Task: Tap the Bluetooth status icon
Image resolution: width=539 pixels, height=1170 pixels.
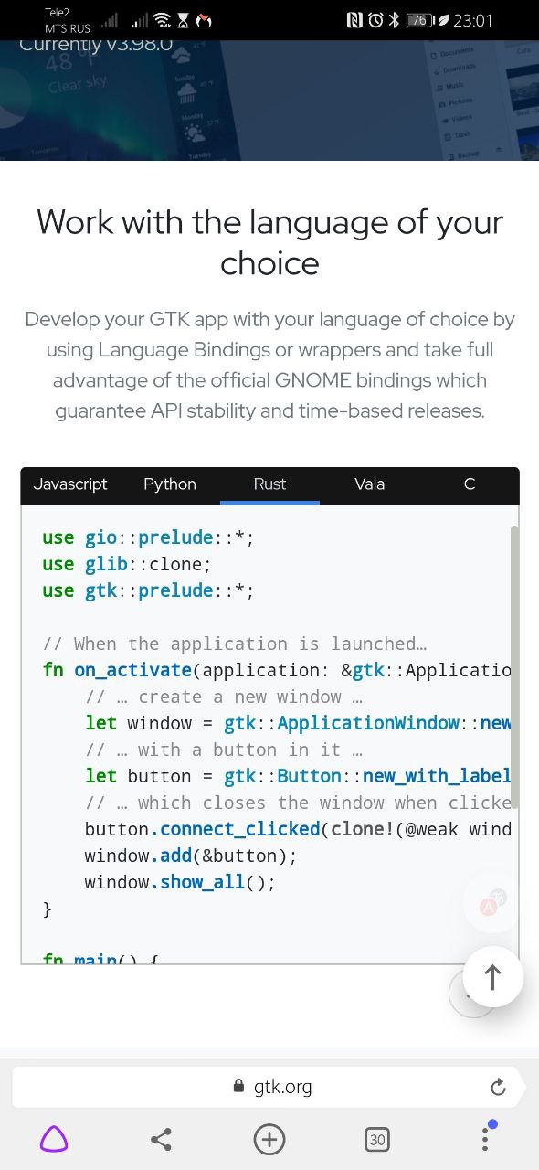Action: click(394, 20)
